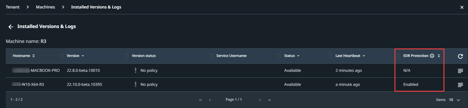The width and height of the screenshot is (468, 108).
Task: Click the Machine name: R3 label
Action: click(26, 41)
